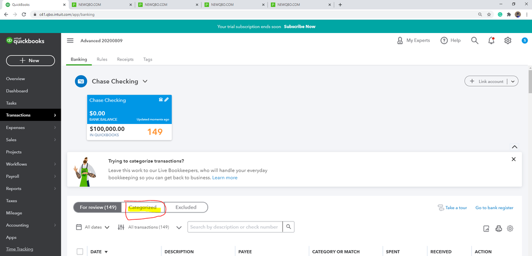Open table settings gear above table
The image size is (532, 256).
[x=510, y=228]
